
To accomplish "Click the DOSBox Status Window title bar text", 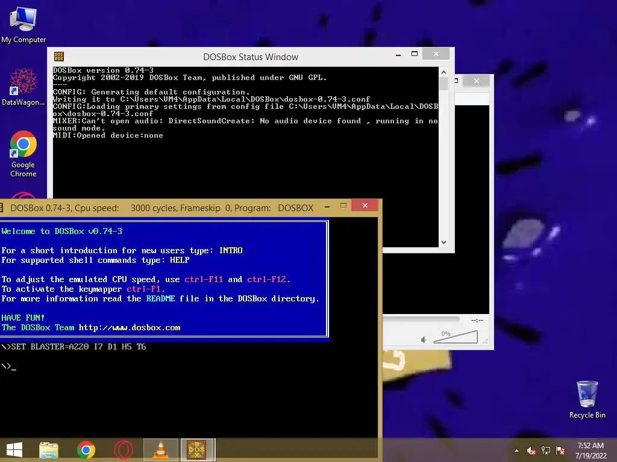I will (x=251, y=57).
